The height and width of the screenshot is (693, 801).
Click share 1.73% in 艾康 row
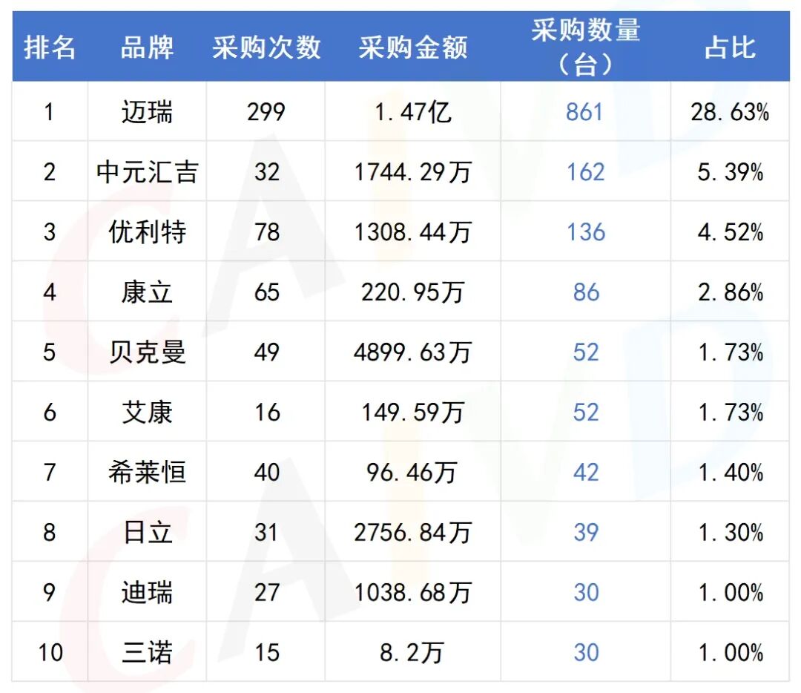pos(731,413)
